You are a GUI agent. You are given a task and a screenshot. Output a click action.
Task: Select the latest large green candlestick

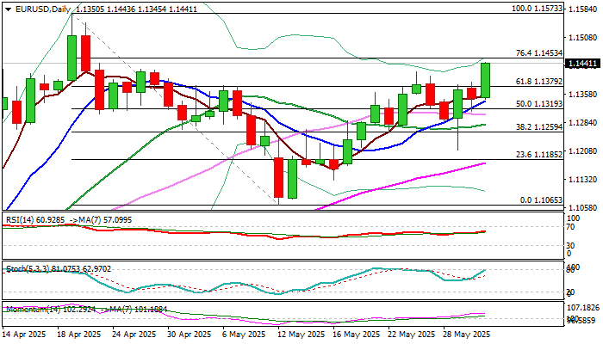485,80
